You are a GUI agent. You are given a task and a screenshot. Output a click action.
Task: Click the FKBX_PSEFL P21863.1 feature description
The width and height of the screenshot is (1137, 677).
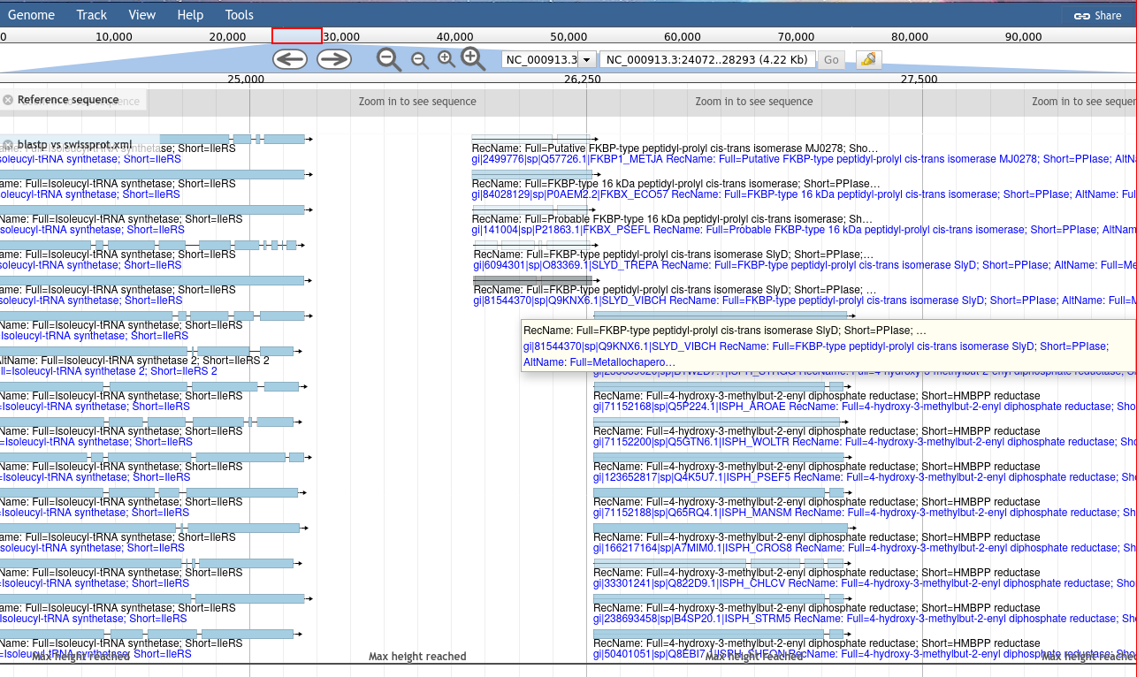pyautogui.click(x=804, y=230)
